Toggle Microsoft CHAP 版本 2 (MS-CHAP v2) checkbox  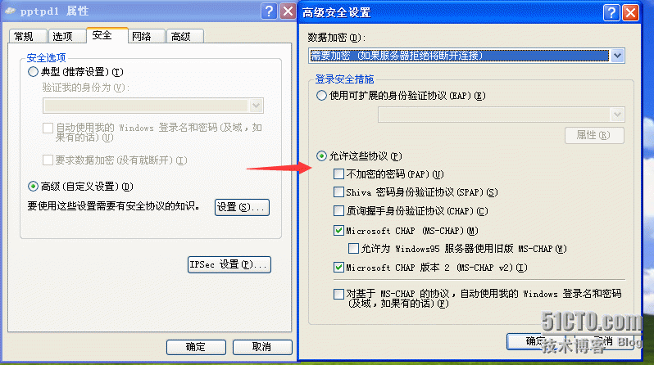(x=338, y=267)
